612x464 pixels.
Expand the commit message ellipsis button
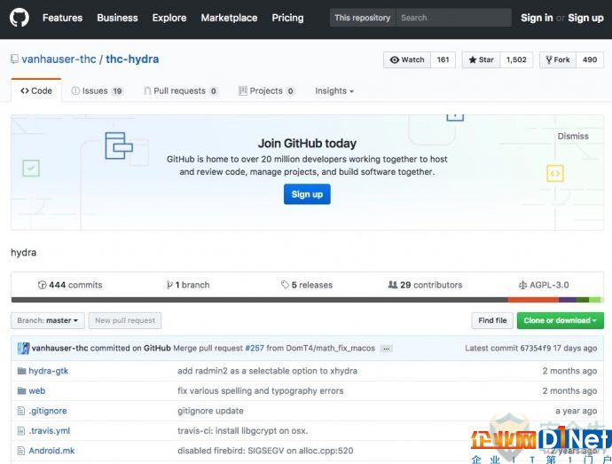pos(387,349)
